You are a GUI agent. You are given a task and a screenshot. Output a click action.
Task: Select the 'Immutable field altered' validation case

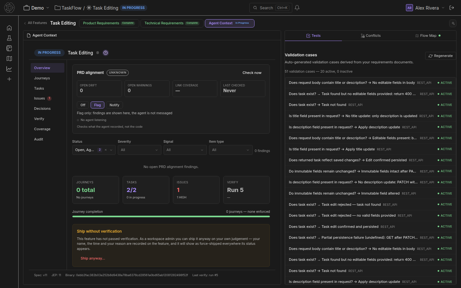coord(370,193)
